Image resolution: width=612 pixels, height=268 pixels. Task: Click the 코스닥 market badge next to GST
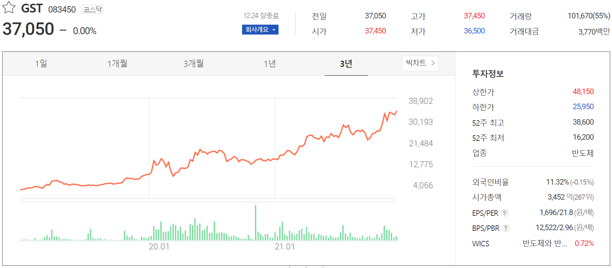(x=92, y=9)
